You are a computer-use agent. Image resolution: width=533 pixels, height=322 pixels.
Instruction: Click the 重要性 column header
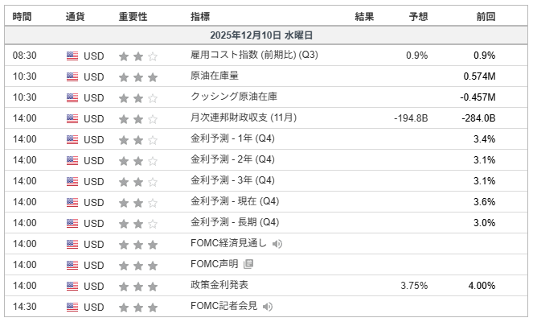coord(133,16)
